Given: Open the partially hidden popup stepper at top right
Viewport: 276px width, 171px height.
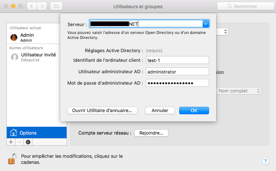Looking at the screenshot, I should pyautogui.click(x=223, y=32).
